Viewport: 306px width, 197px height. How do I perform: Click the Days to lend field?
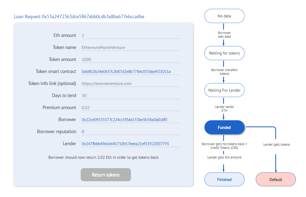tap(131, 96)
